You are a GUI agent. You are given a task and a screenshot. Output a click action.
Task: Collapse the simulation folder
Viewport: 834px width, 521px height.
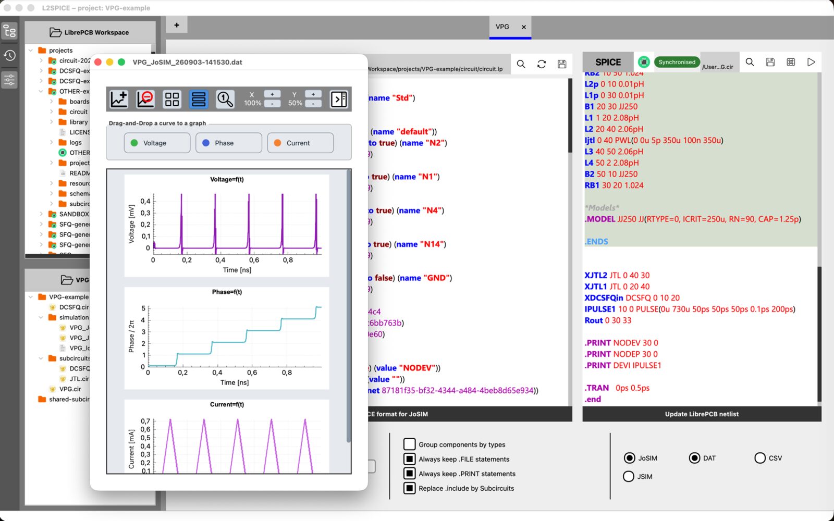(x=41, y=317)
